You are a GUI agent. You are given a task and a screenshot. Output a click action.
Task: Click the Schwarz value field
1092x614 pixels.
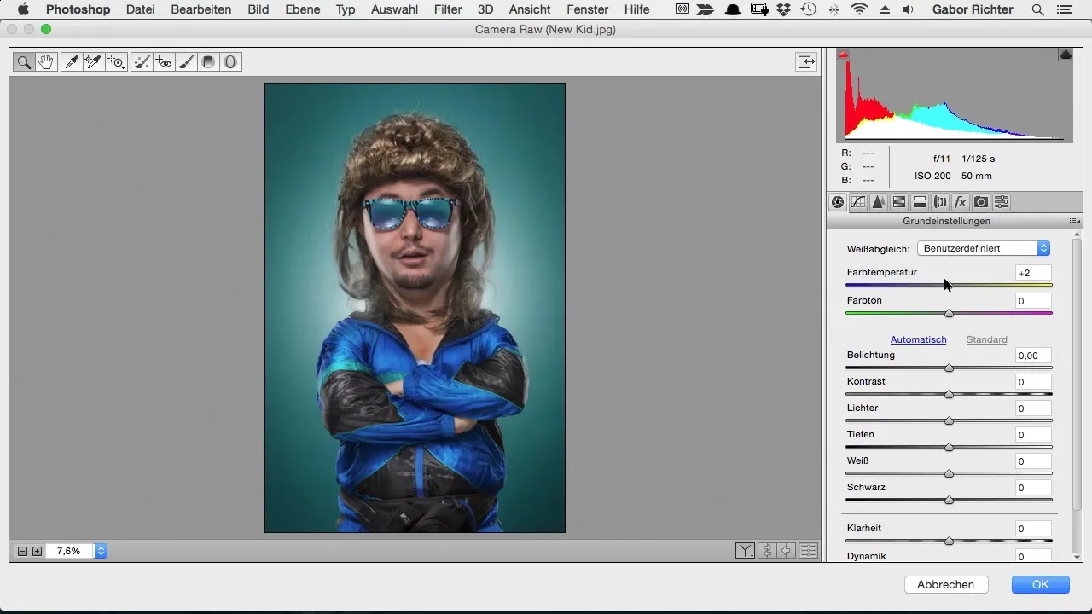pyautogui.click(x=1033, y=488)
